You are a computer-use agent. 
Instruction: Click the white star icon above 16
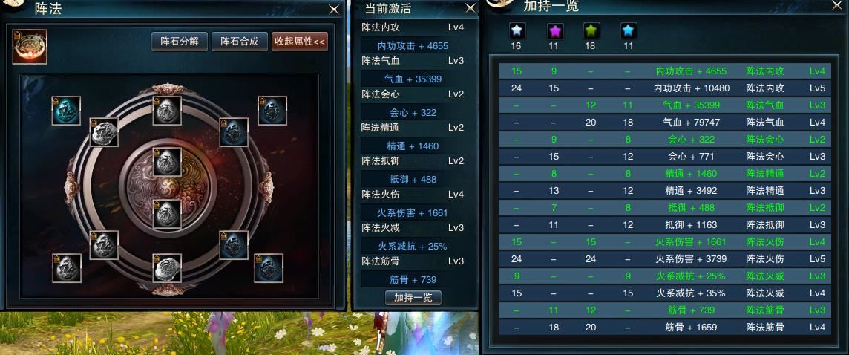(516, 30)
